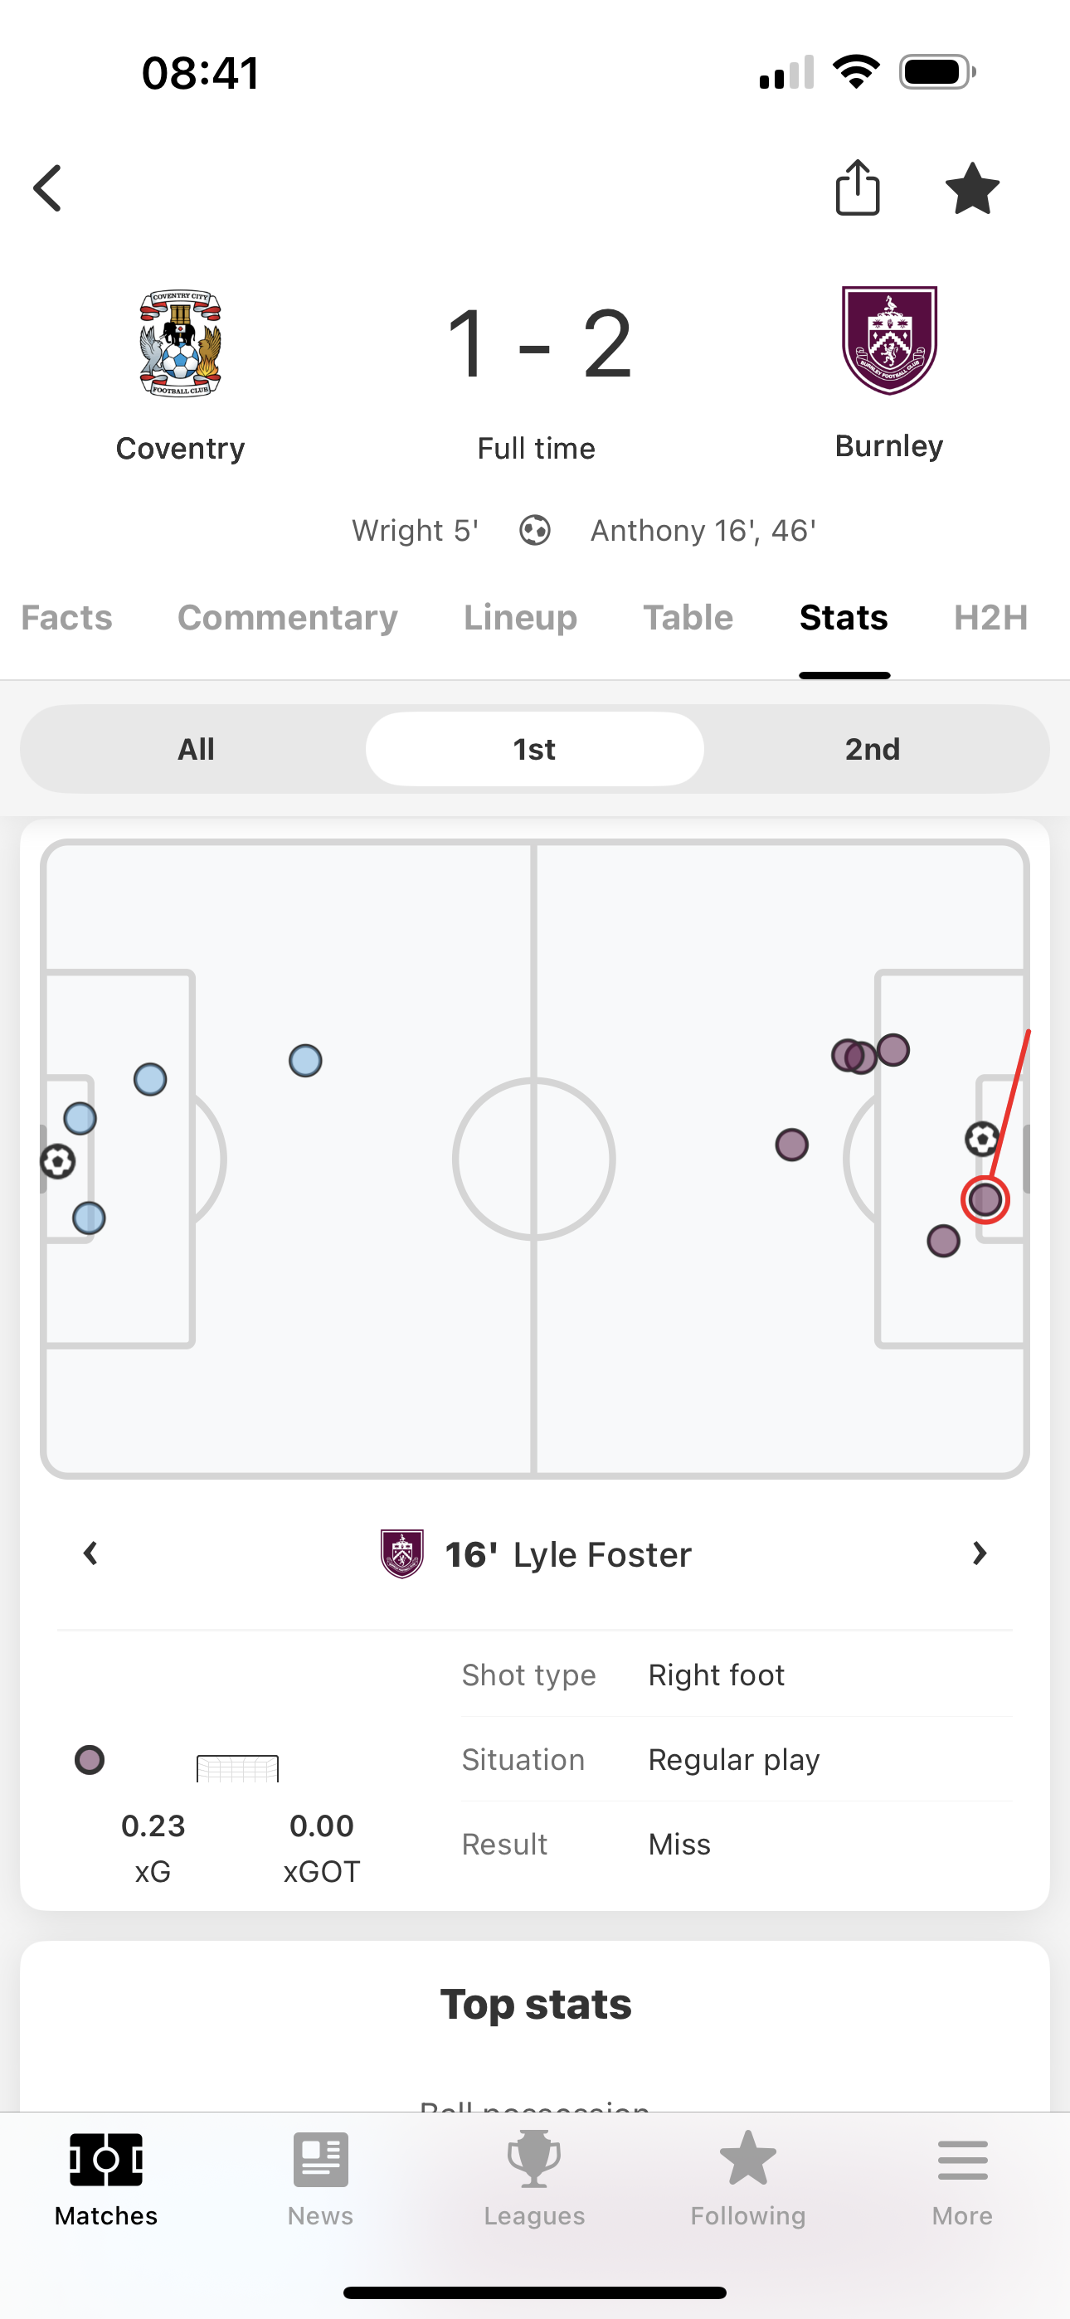1070x2319 pixels.
Task: Open the Following star tab
Action: click(747, 2160)
